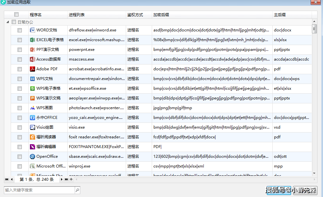The height and width of the screenshot is (197, 323).
Task: Go to next record page
Action: pos(61,179)
